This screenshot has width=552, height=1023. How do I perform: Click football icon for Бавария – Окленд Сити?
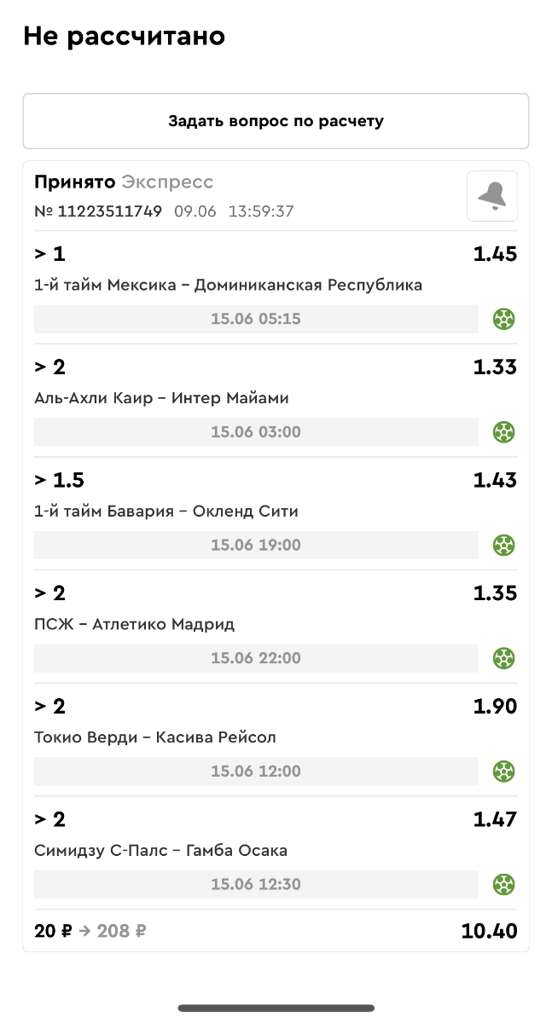pyautogui.click(x=504, y=546)
